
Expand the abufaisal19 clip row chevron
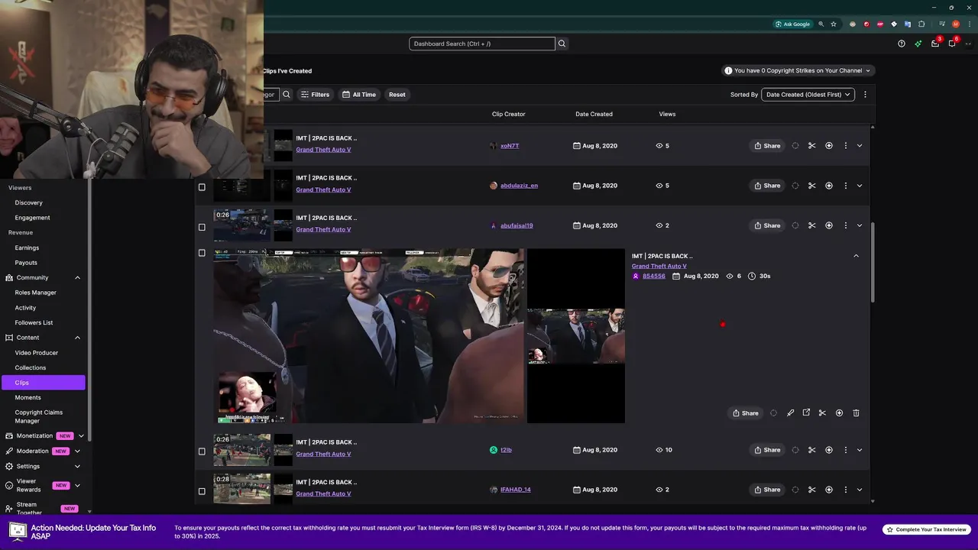(860, 225)
